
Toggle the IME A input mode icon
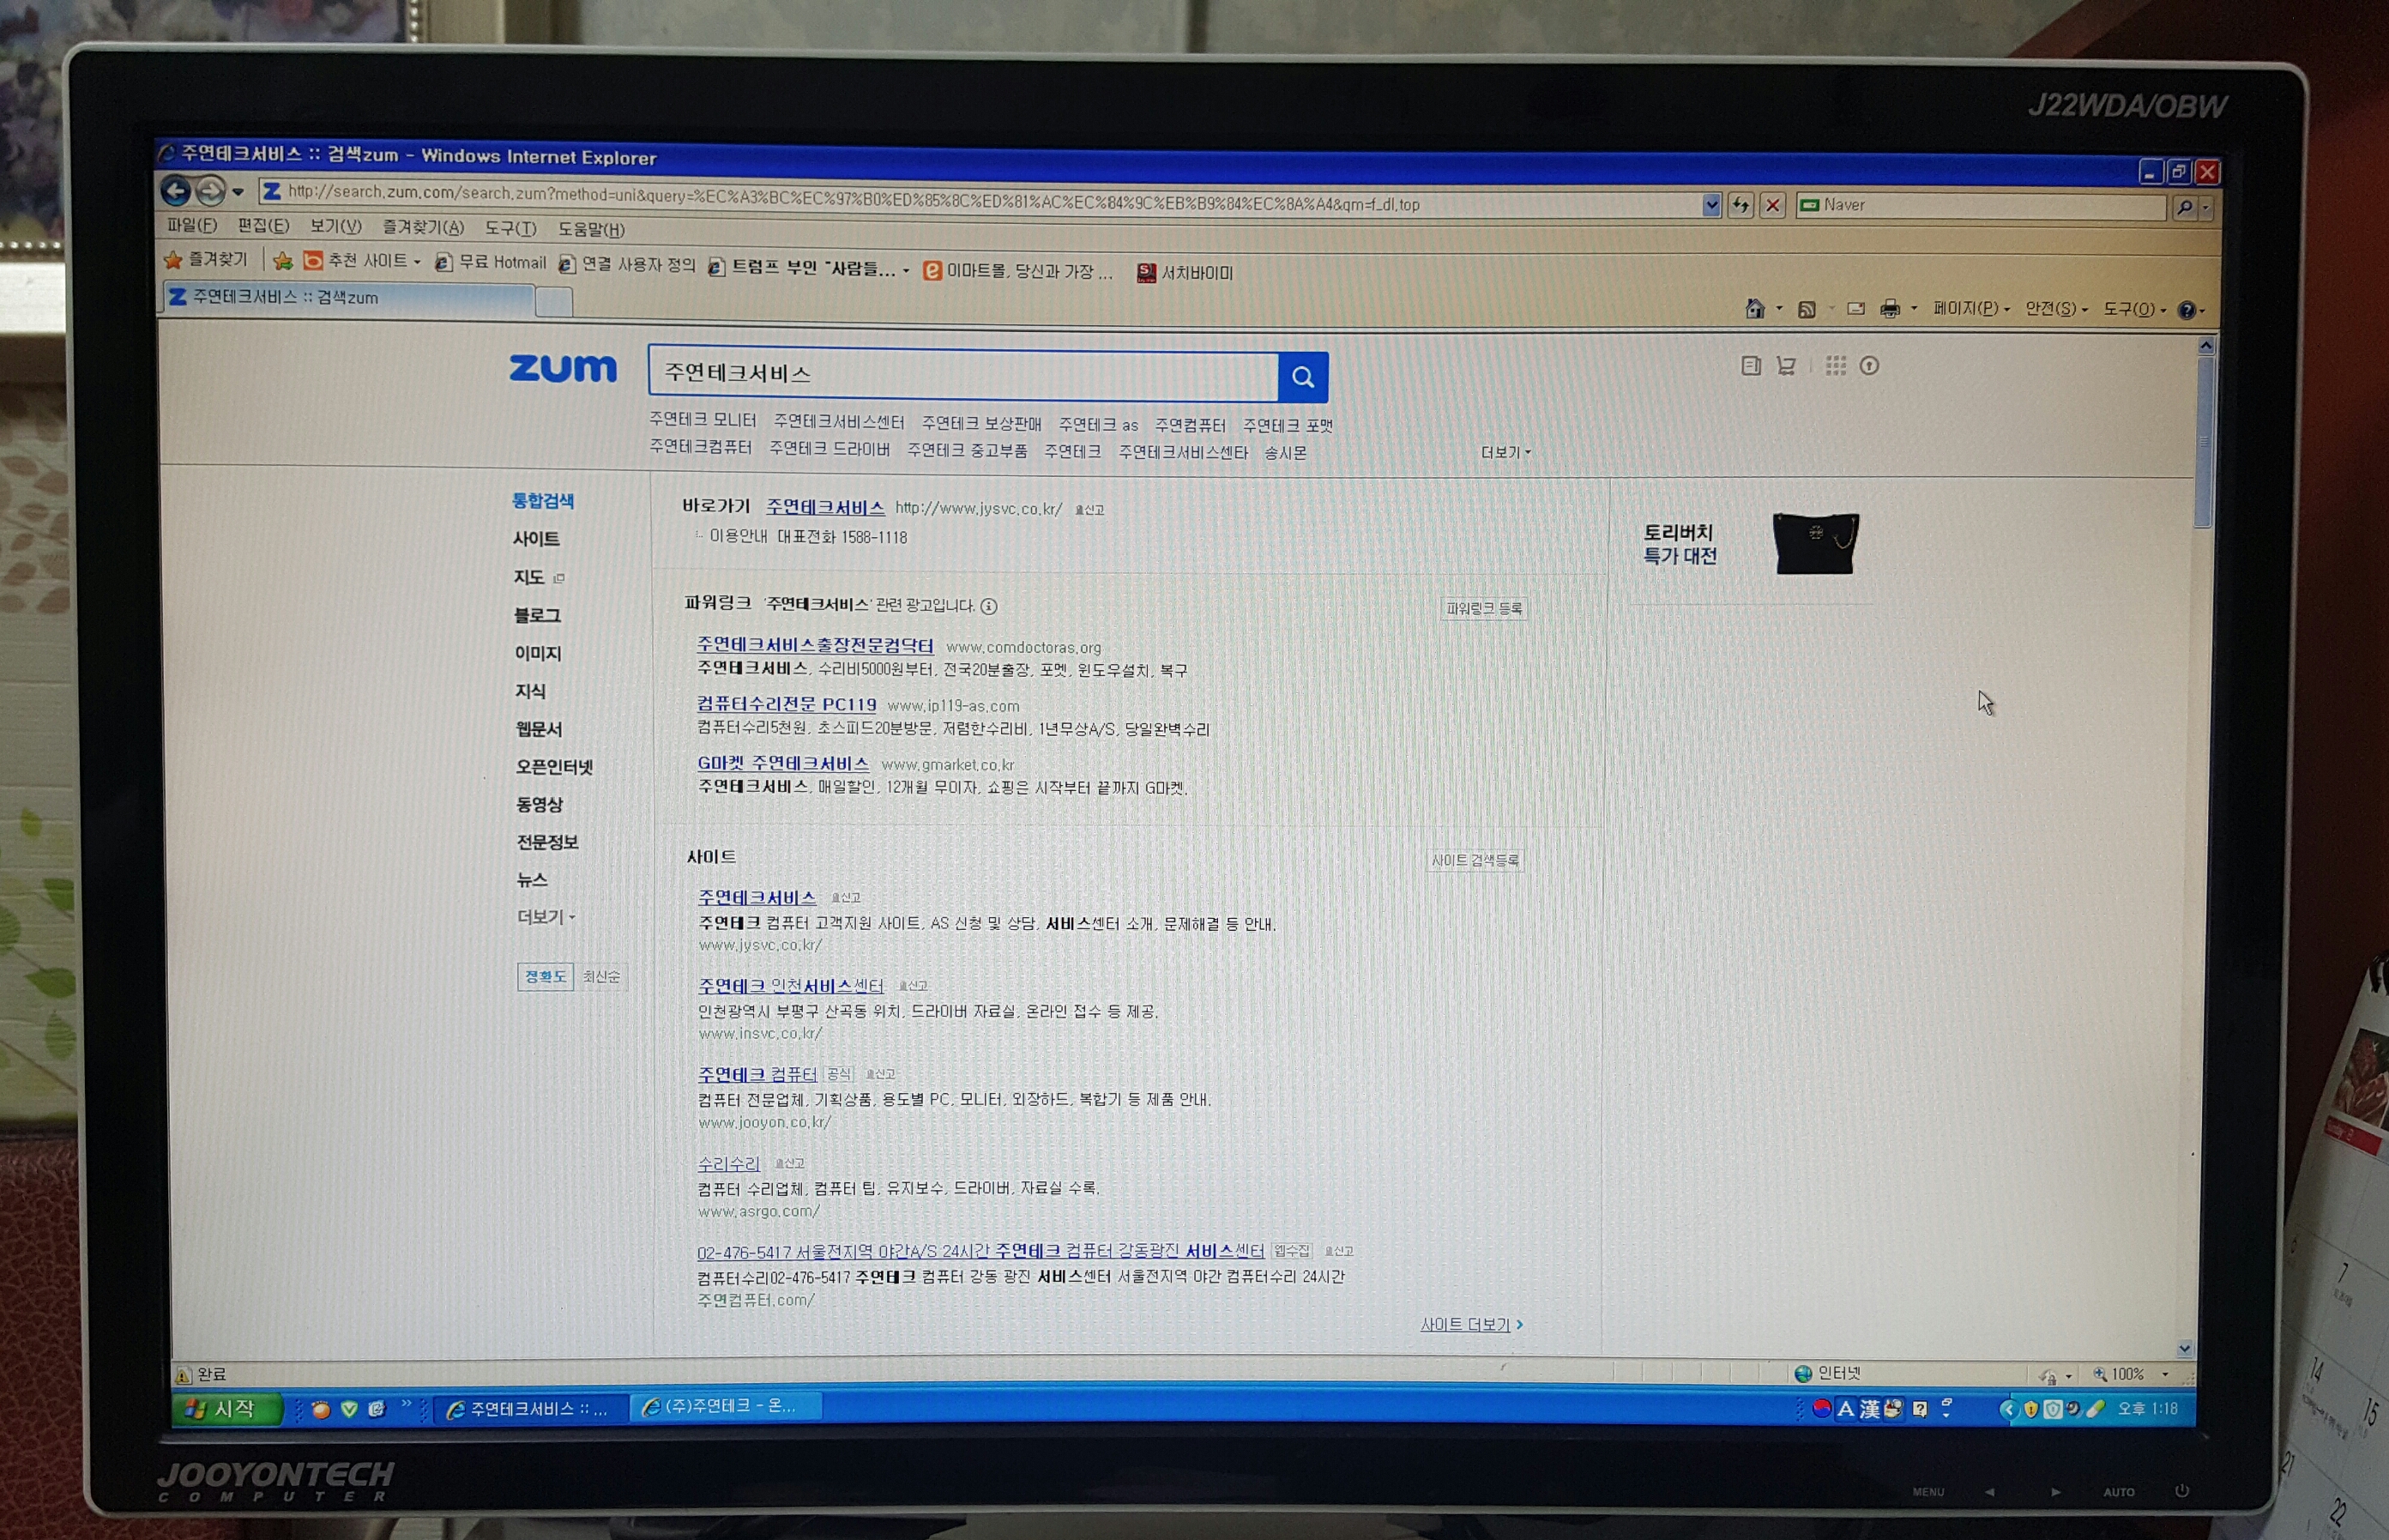(1845, 1409)
